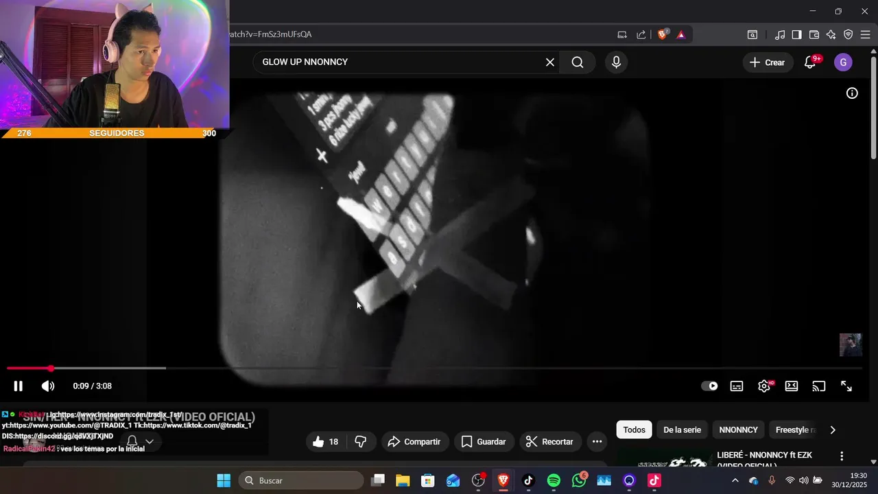Viewport: 878px width, 494px height.
Task: Open Brave Shields lion icon
Action: (662, 34)
